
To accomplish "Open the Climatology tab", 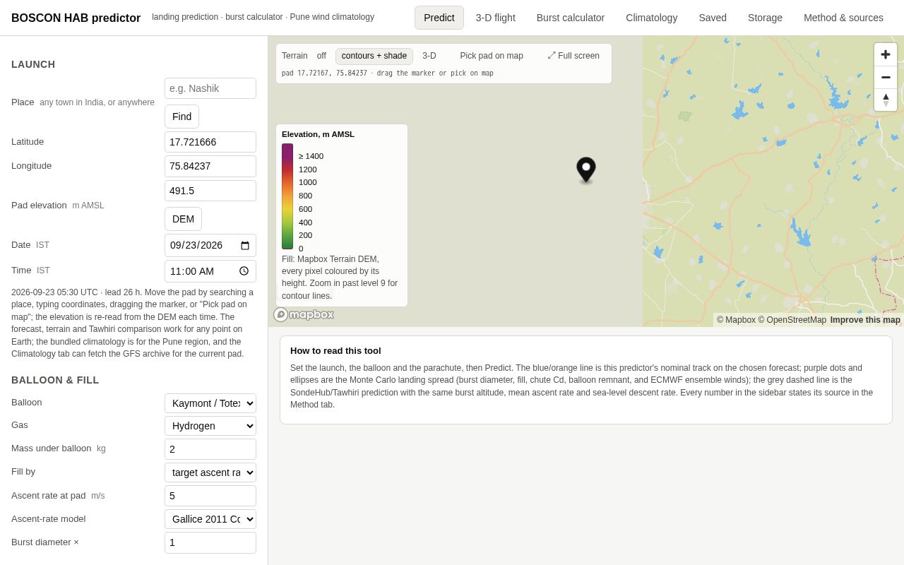I will pyautogui.click(x=652, y=18).
